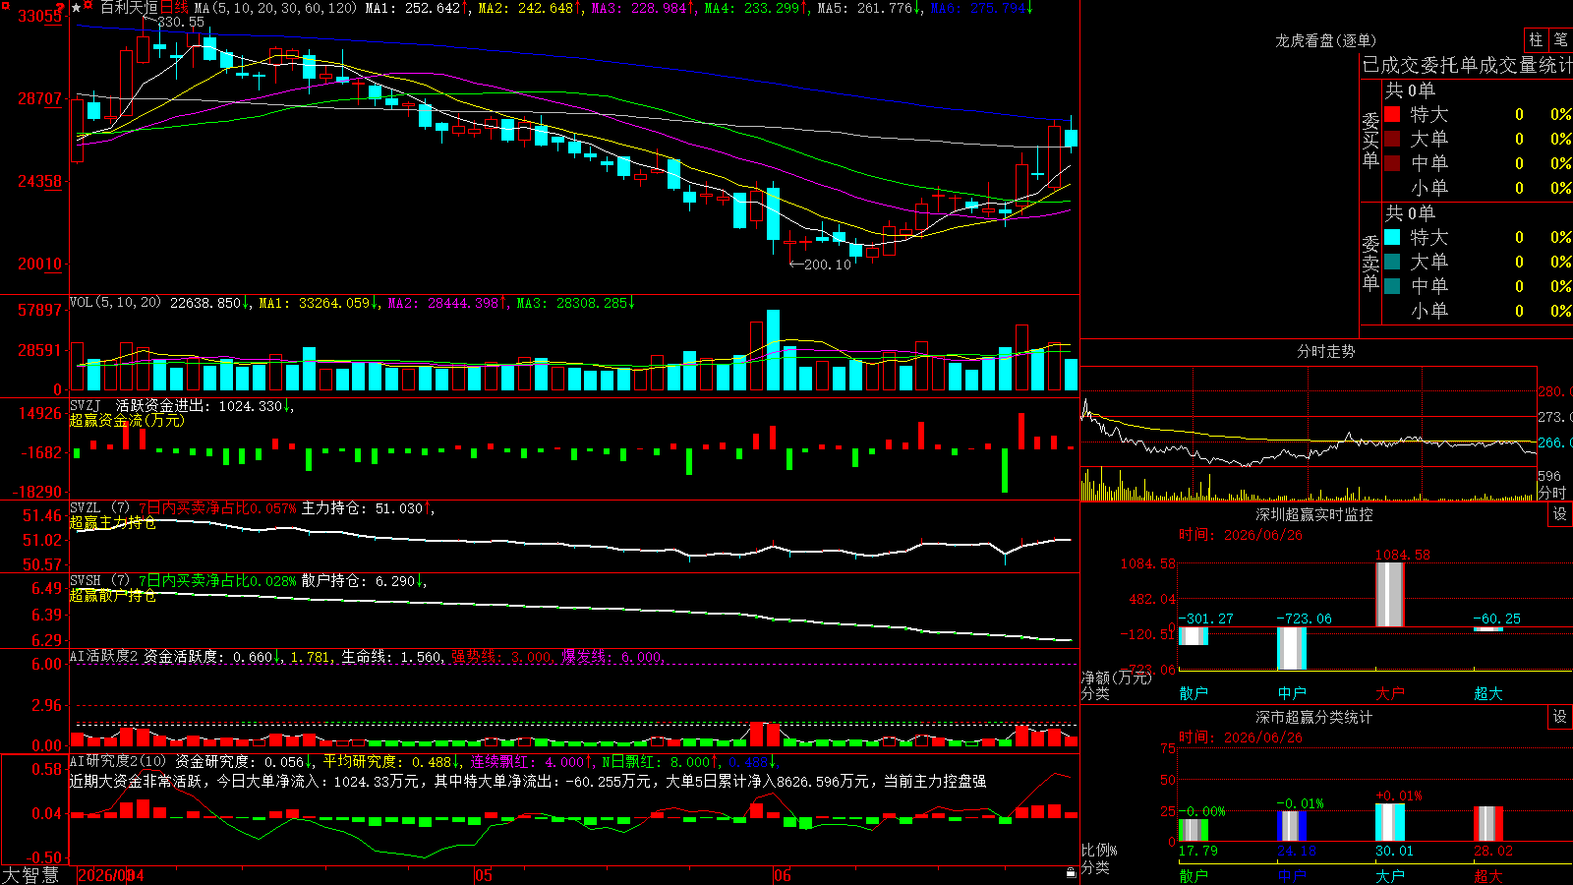Click the 大智慧 logo at bottom left
Image resolution: width=1573 pixels, height=885 pixels.
(x=30, y=874)
